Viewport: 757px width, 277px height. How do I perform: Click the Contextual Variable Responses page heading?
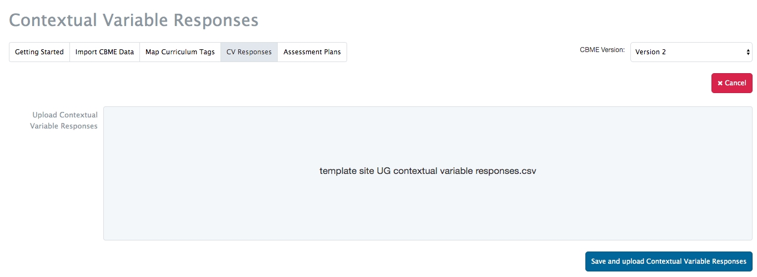[x=134, y=20]
